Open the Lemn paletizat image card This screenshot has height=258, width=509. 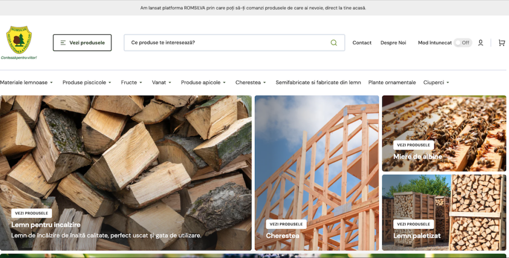tap(444, 213)
